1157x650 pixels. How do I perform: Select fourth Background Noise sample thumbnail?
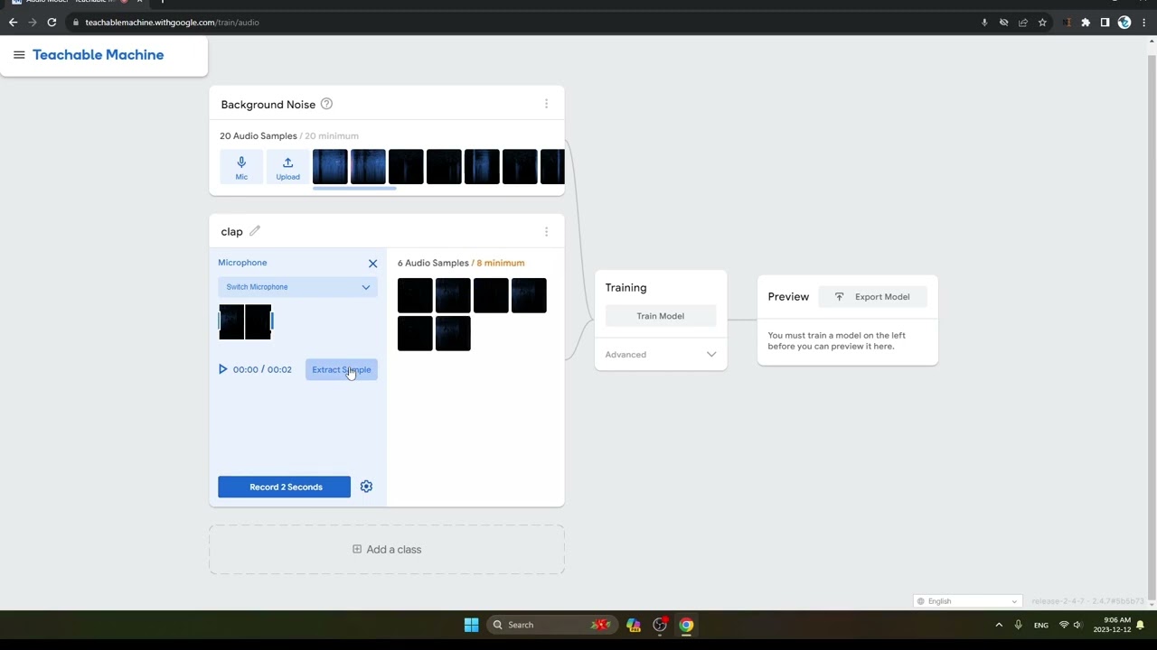(x=444, y=167)
